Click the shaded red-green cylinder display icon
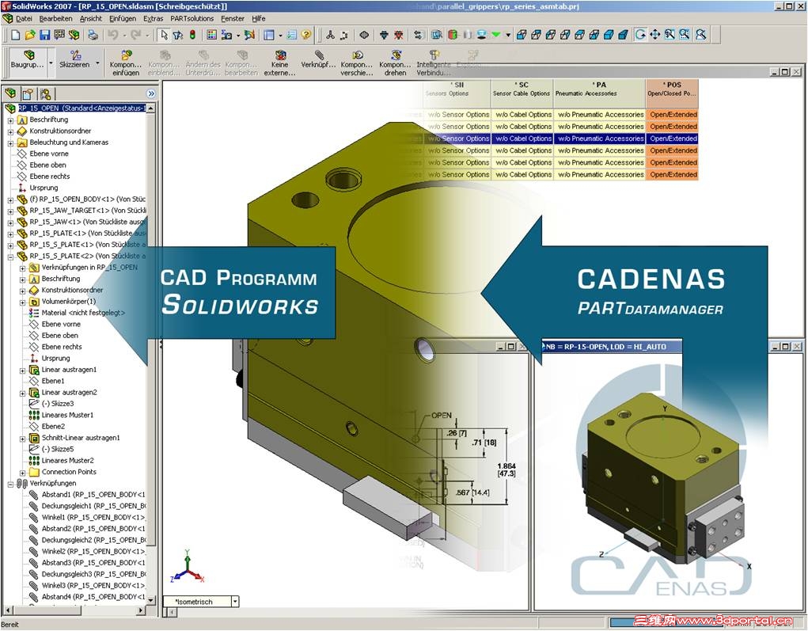 point(453,35)
